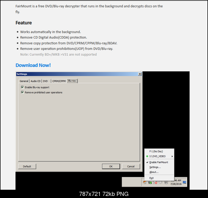Close the Settings dialog with the X button
Viewport: 208px width, 198px height.
coord(140,74)
